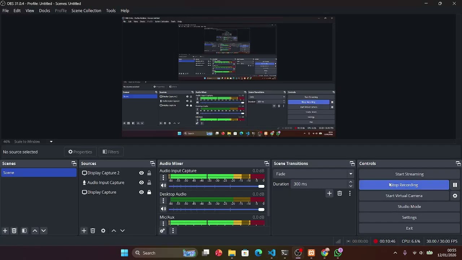Show hidden system tray icons chevron
Screen dimensions: 462x260
395,253
